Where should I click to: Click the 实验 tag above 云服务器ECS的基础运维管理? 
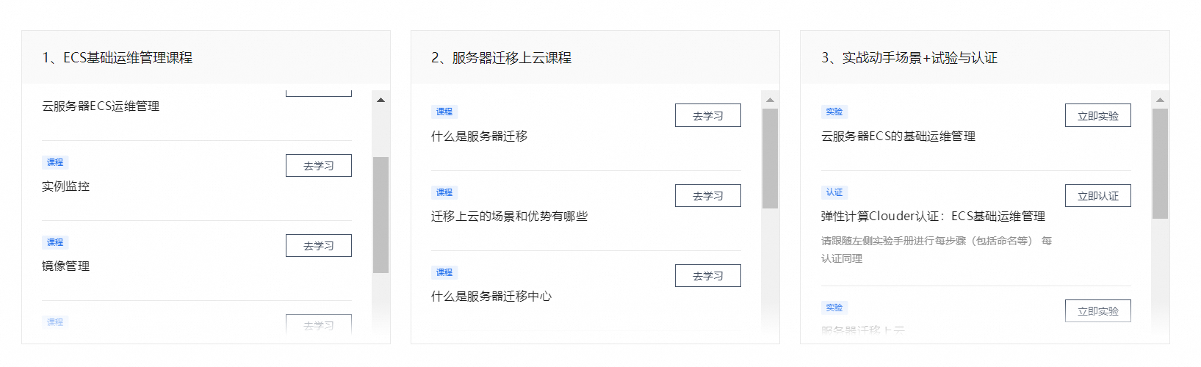[x=834, y=112]
